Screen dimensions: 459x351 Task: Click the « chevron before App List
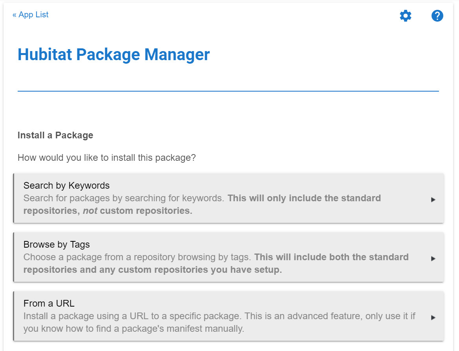click(x=15, y=15)
